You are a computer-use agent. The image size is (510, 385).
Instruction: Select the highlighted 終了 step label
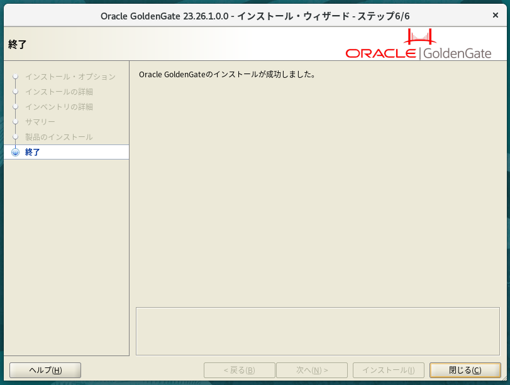click(x=33, y=152)
